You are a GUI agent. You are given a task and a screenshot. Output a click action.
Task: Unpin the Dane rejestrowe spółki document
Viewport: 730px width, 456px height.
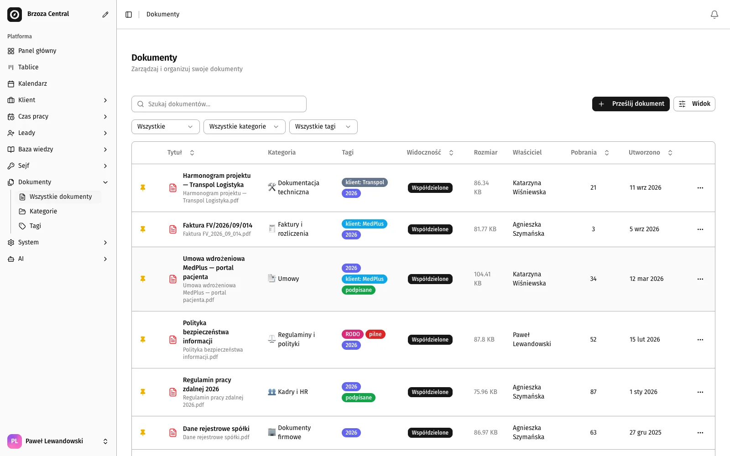[x=143, y=433]
